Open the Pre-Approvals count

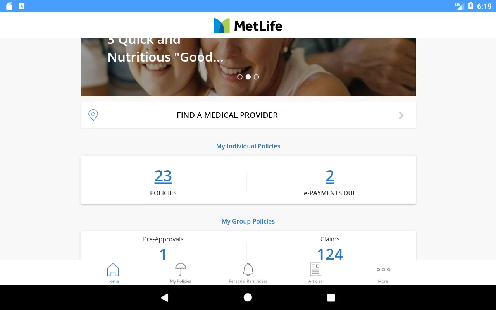(x=163, y=254)
